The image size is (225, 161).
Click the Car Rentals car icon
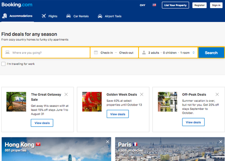(68, 16)
